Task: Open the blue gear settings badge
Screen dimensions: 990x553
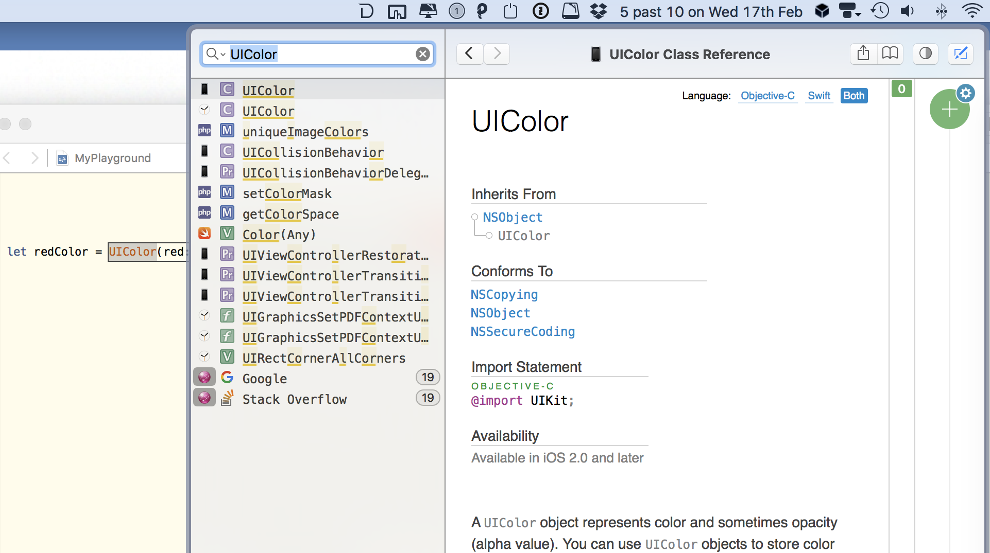Action: click(x=966, y=93)
